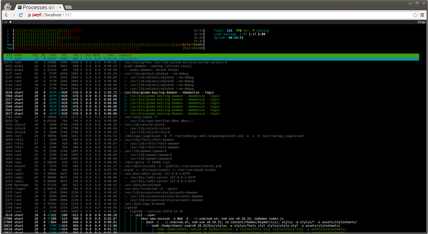This screenshot has width=428, height=234.
Task: Click the insecure https warning icon
Action: (29, 15)
